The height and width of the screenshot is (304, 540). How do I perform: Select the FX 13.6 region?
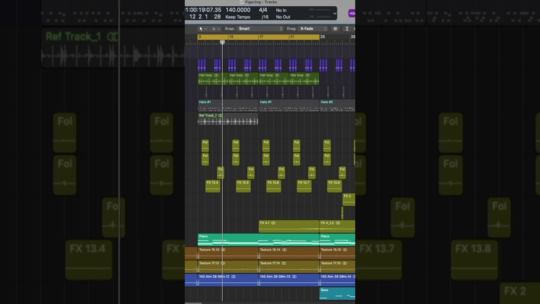click(x=273, y=186)
